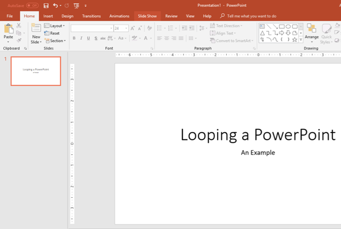The image size is (341, 229).
Task: Switch to the Slide Show tab
Action: (x=147, y=16)
